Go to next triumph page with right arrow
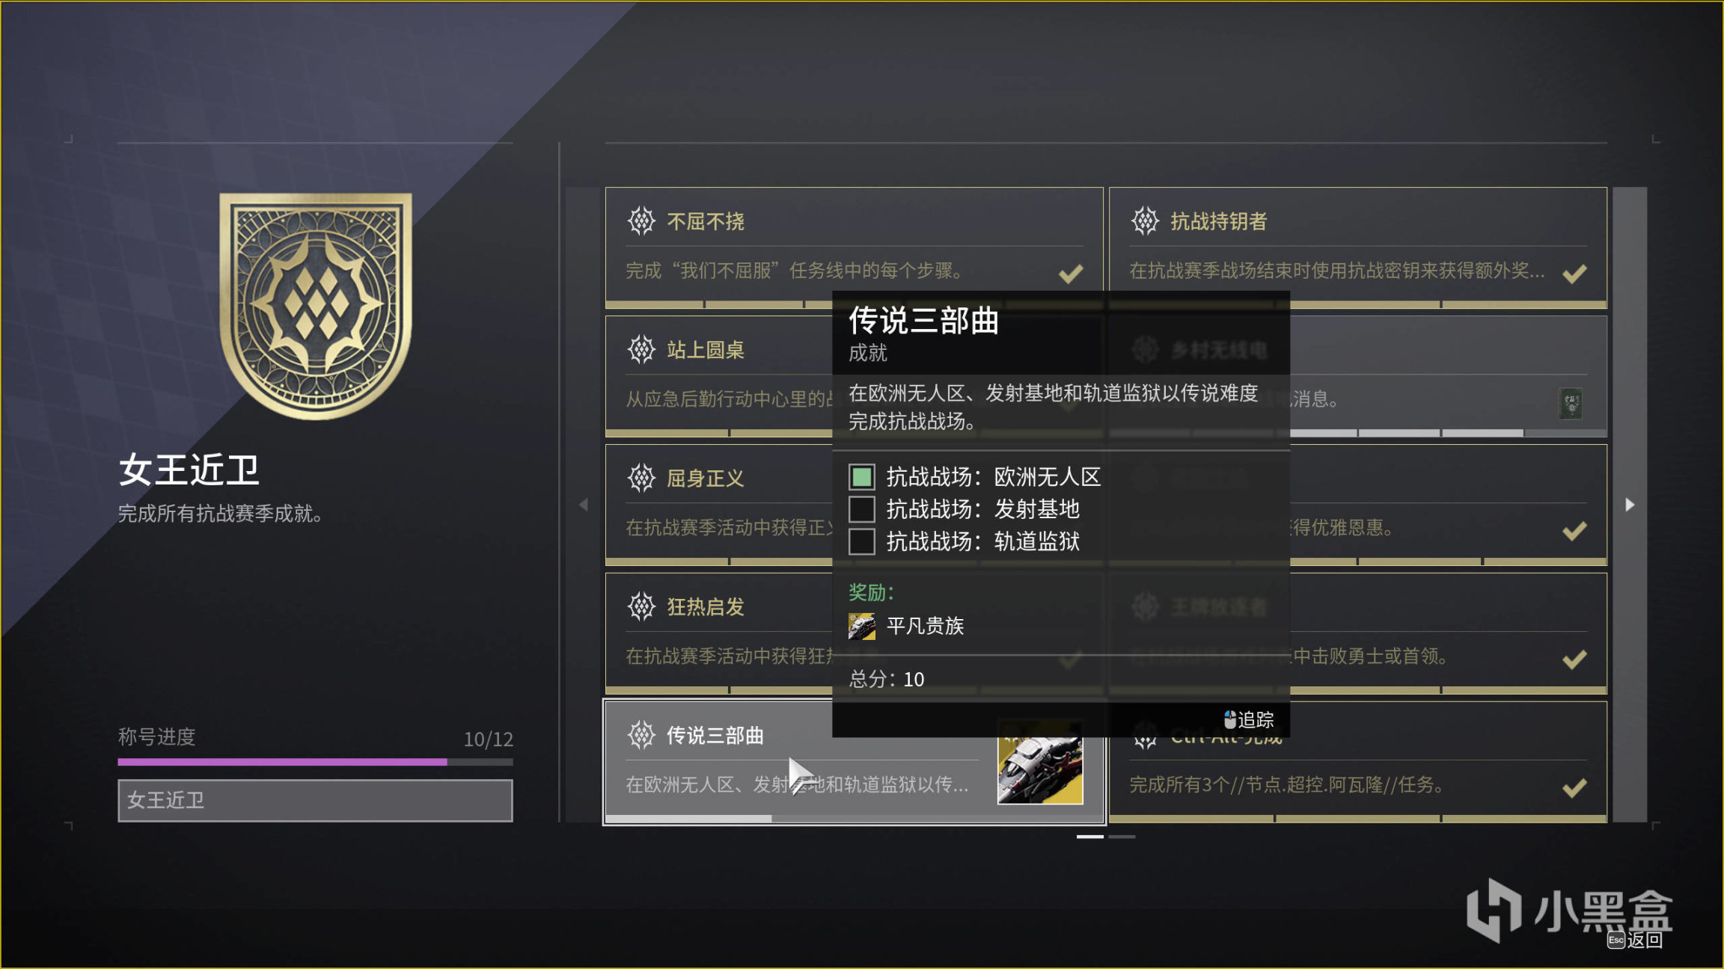1724x969 pixels. click(1630, 505)
